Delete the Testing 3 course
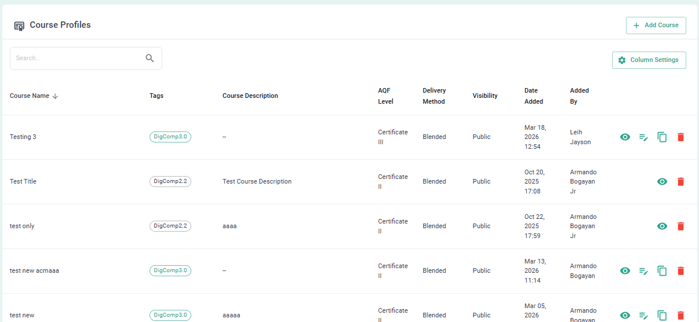This screenshot has width=699, height=322. click(680, 137)
